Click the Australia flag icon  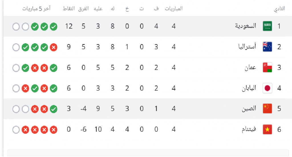coord(267,47)
